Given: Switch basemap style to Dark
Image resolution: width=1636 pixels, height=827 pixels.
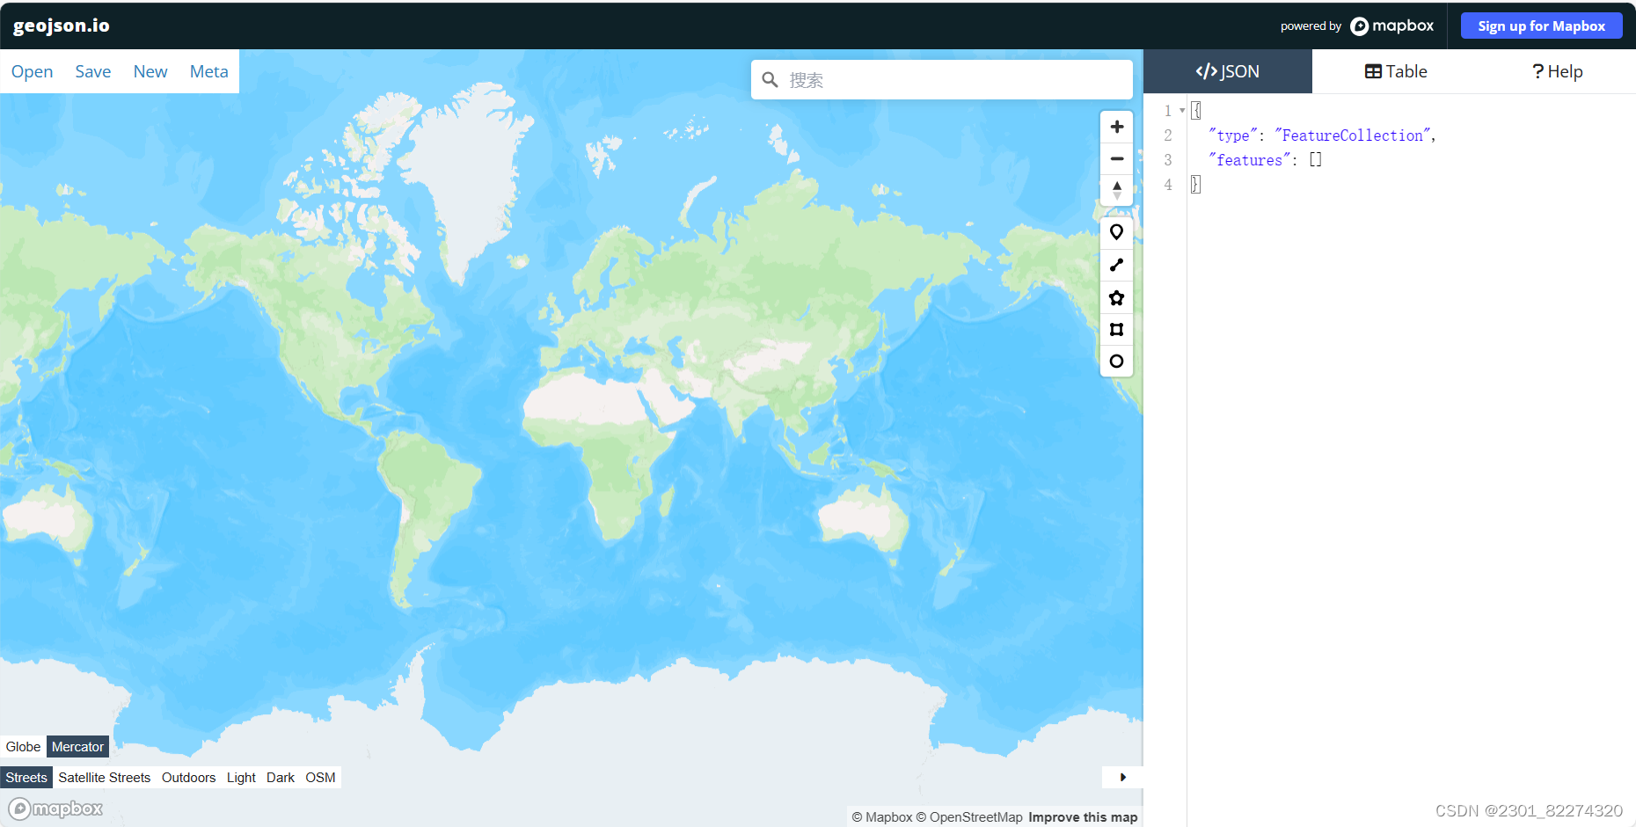Looking at the screenshot, I should [281, 777].
